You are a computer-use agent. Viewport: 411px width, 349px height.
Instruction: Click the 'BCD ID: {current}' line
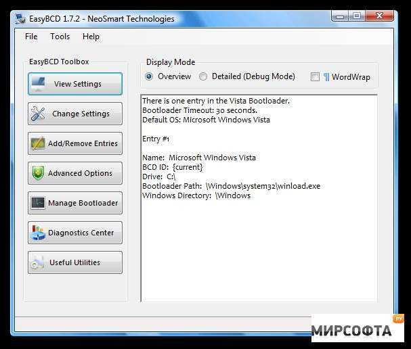[x=173, y=167]
